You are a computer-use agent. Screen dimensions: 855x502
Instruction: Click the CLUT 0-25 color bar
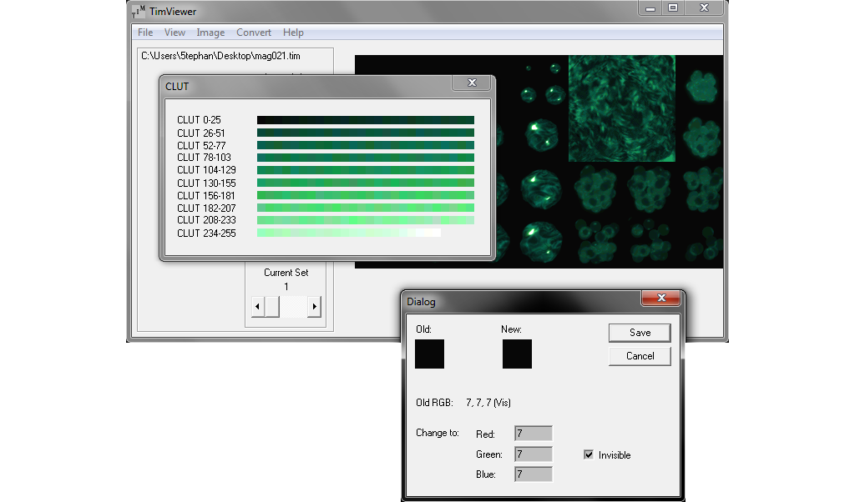[366, 120]
